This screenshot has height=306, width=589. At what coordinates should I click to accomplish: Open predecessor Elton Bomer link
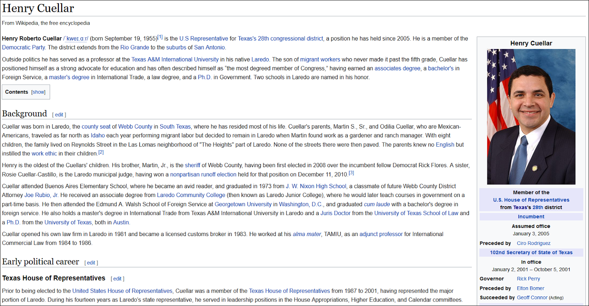click(x=530, y=289)
